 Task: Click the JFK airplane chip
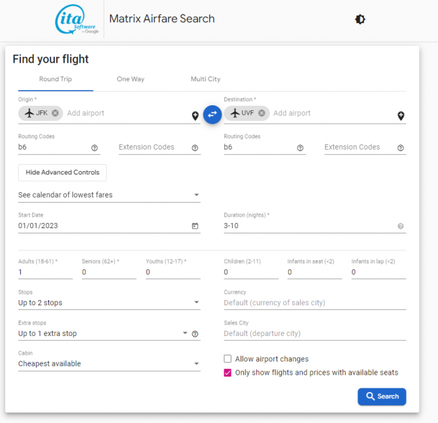pos(41,113)
